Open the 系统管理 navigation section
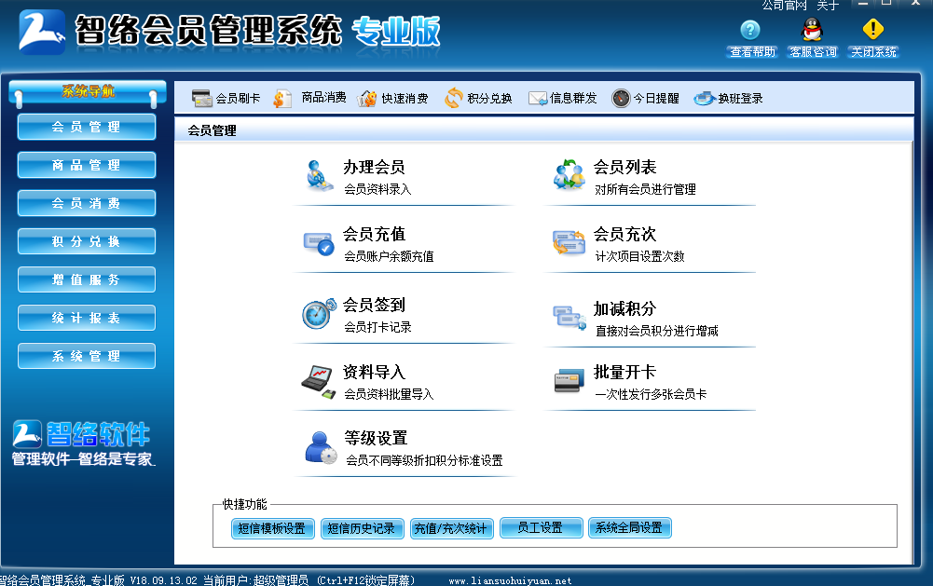 (87, 357)
